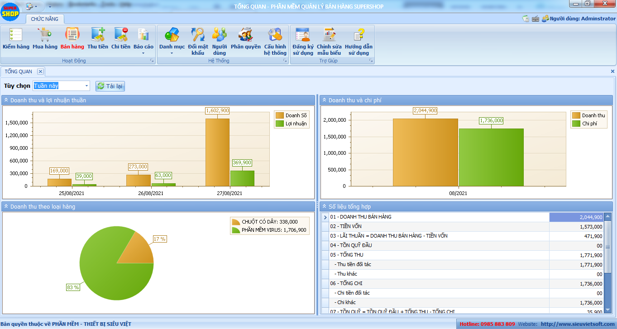The width and height of the screenshot is (617, 329).
Task: Click the Thu tiền receipt icon
Action: coord(98,35)
